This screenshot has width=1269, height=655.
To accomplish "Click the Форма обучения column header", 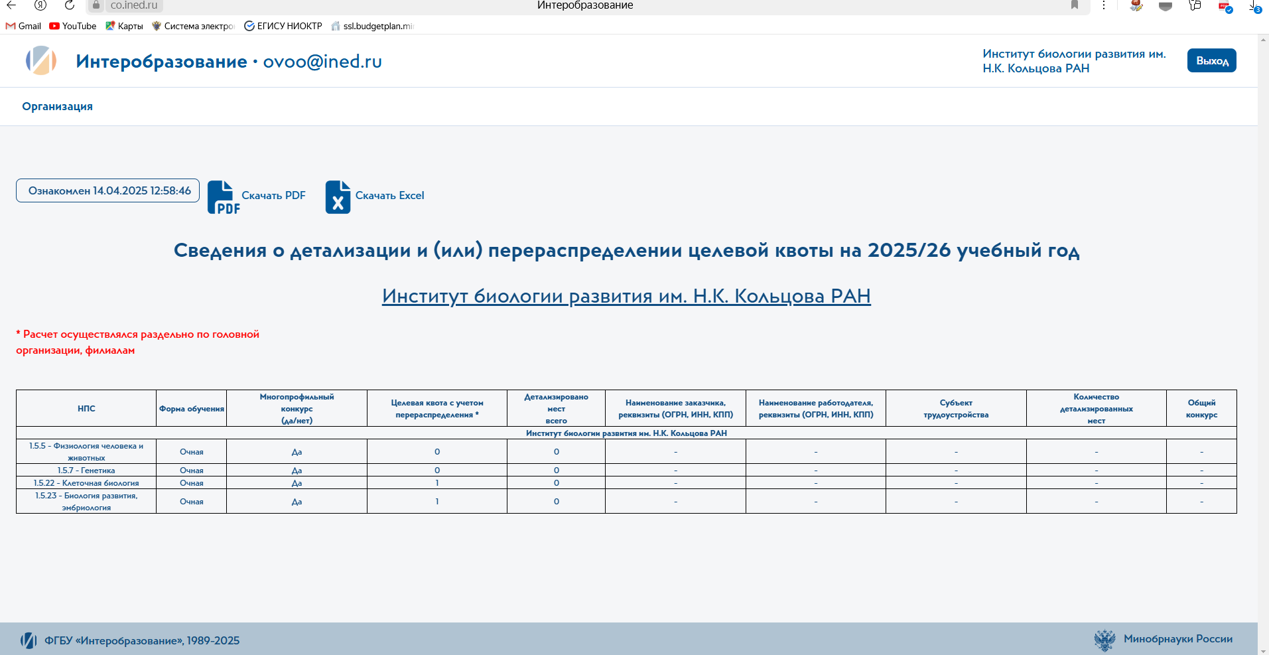I will [192, 408].
